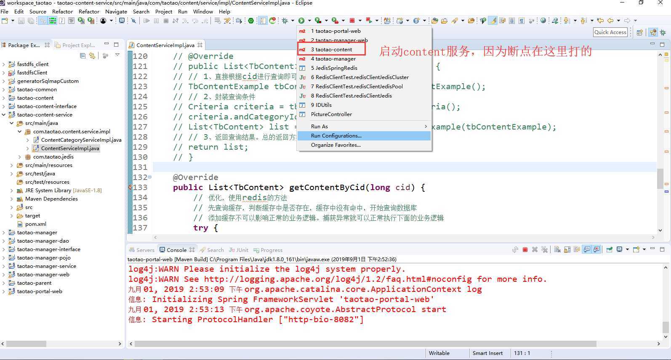The width and height of the screenshot is (671, 360).
Task: Click the New file toolbar icon
Action: click(x=5, y=21)
